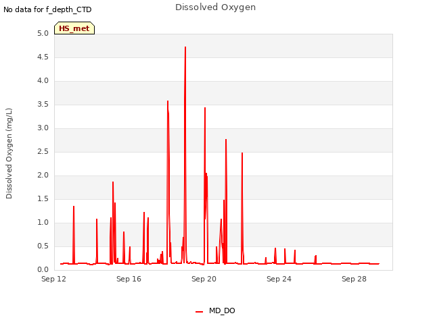Viewport: 433px width, 324px height.
Task: Click the 'No data for f_depth_CTD' message
Action: tap(47, 9)
